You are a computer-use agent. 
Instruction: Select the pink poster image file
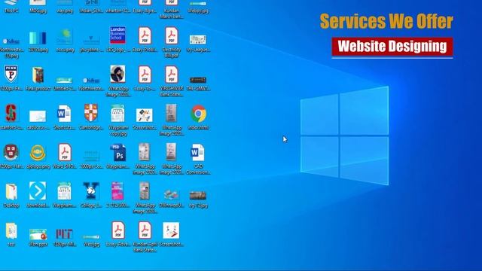coord(117,190)
